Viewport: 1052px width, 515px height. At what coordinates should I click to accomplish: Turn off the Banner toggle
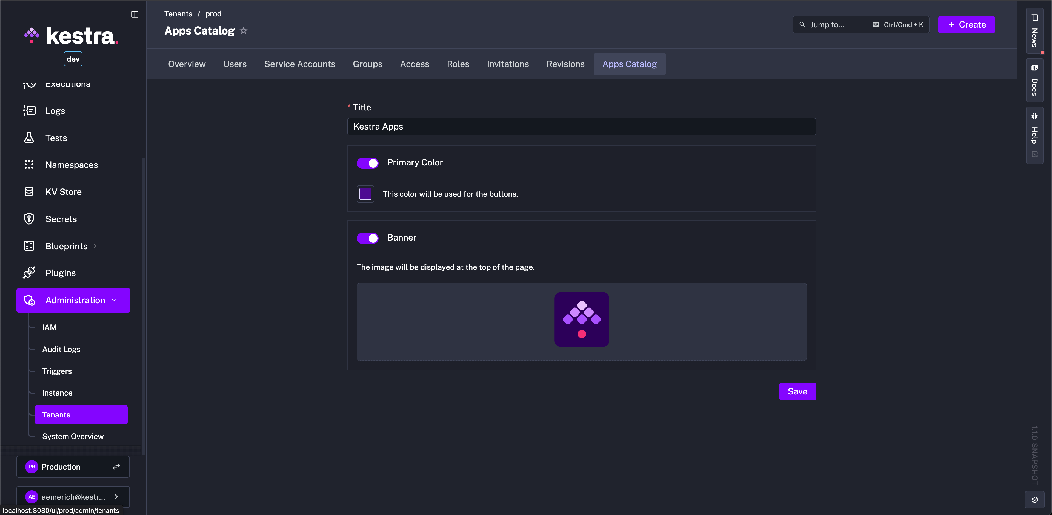(x=367, y=238)
